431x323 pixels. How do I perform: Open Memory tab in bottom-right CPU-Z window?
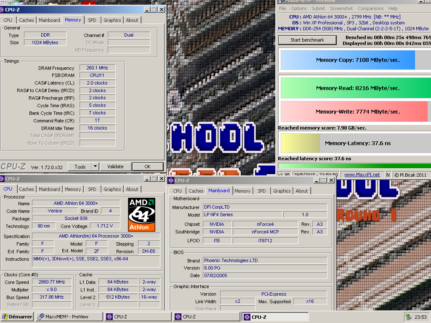click(242, 191)
